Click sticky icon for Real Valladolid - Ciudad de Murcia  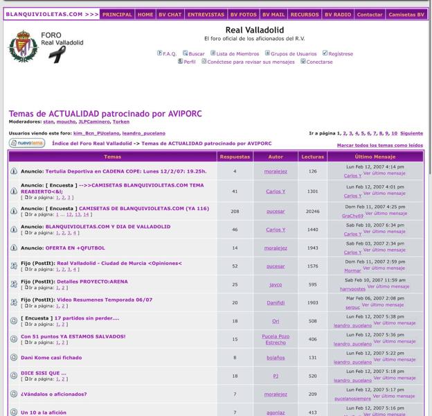point(14,266)
